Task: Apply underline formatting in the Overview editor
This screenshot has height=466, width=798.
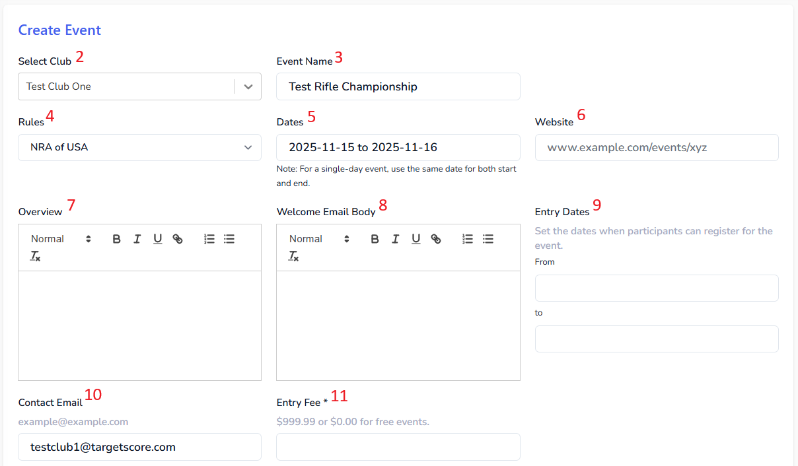Action: click(158, 239)
